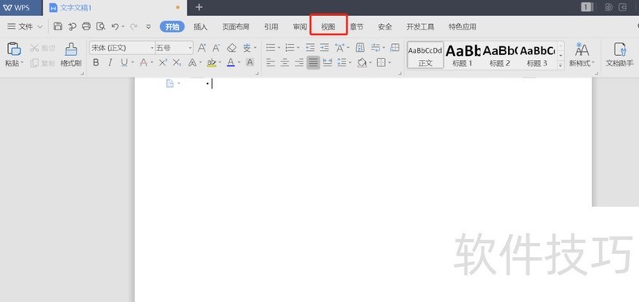Select the Format Painter brush
Screen dimensions: 639x302
pos(71,50)
